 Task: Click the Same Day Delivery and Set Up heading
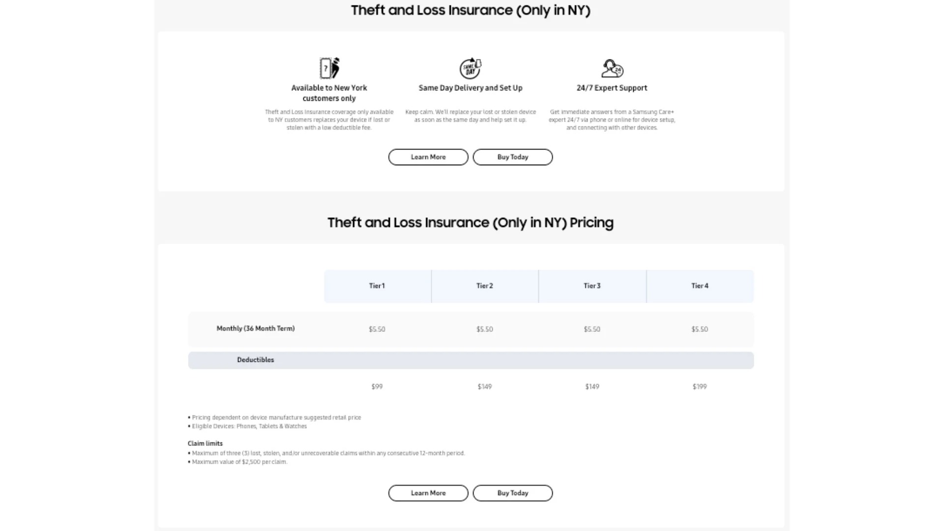(x=471, y=88)
